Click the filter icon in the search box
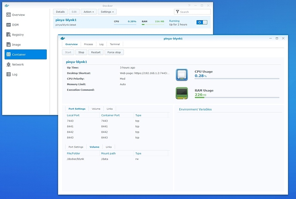This screenshot has height=199, width=296. 177,12
